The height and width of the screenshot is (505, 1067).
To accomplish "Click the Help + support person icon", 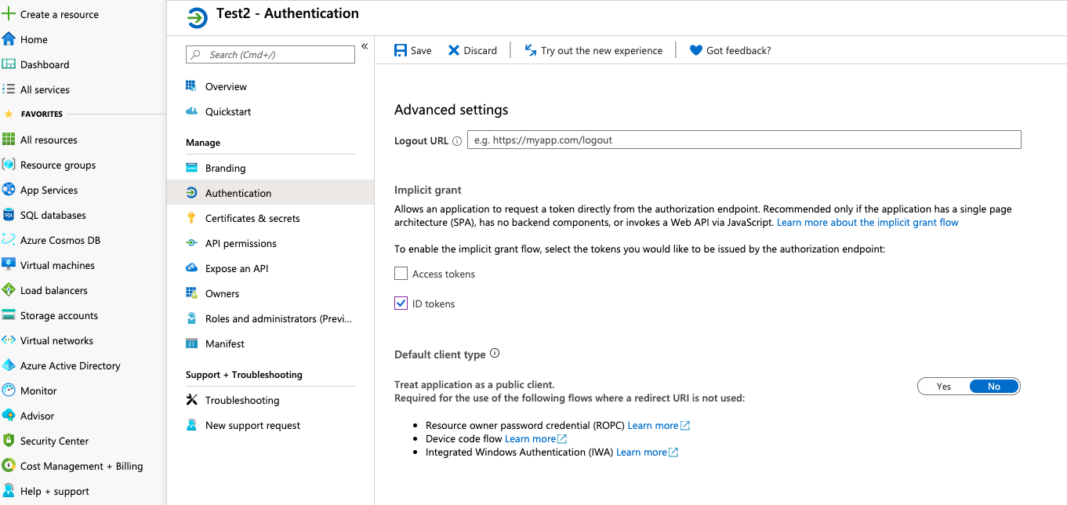I will [x=9, y=491].
